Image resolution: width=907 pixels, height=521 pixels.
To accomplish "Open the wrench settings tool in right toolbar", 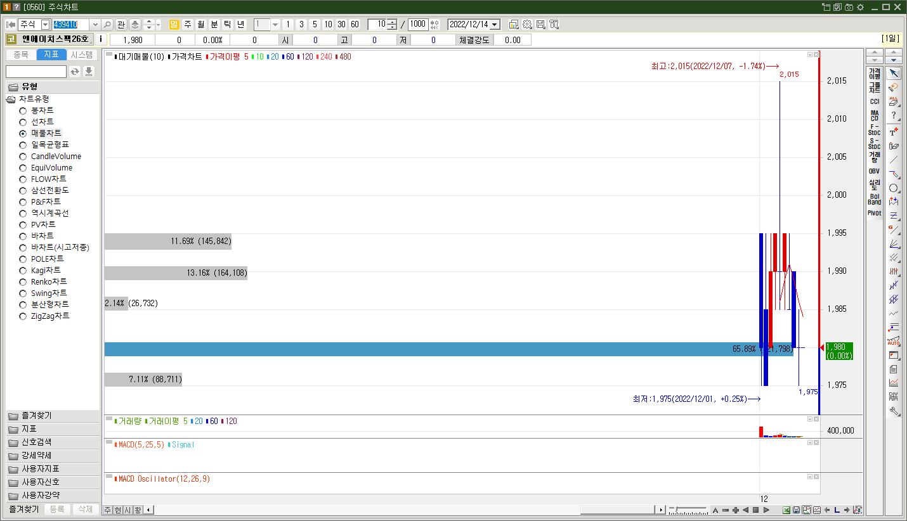I will click(894, 411).
